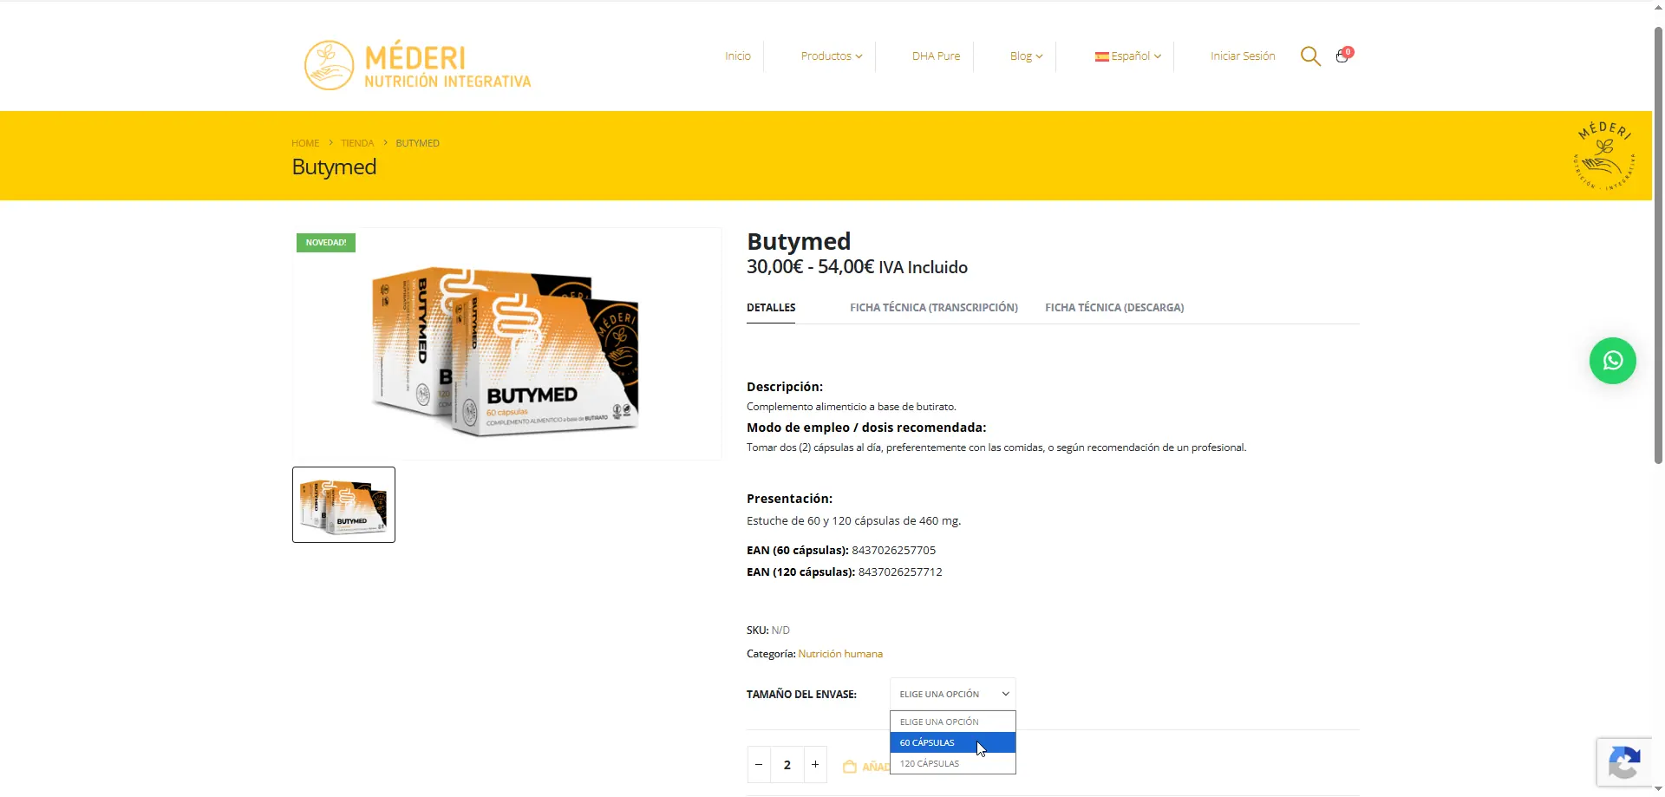Click the round Méderi emblem in the banner
Image resolution: width=1665 pixels, height=797 pixels.
tap(1604, 156)
